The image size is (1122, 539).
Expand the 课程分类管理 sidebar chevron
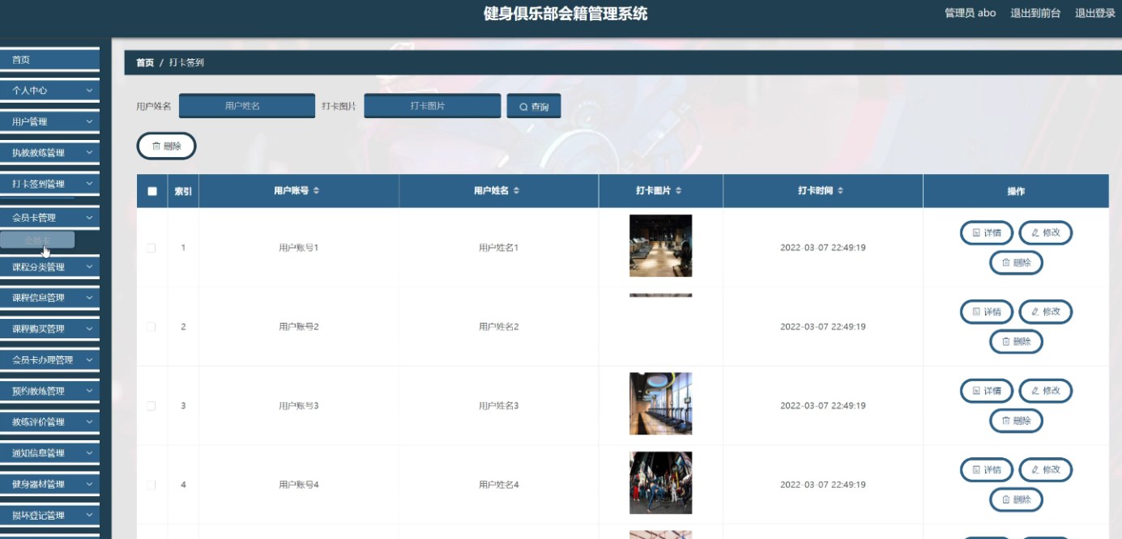89,267
